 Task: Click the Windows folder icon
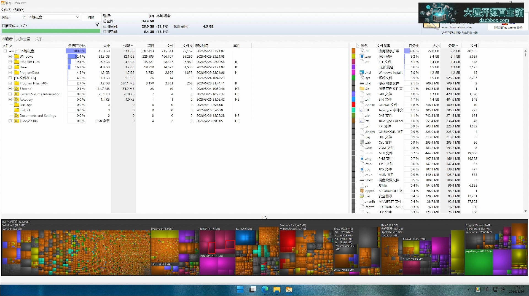coord(17,56)
